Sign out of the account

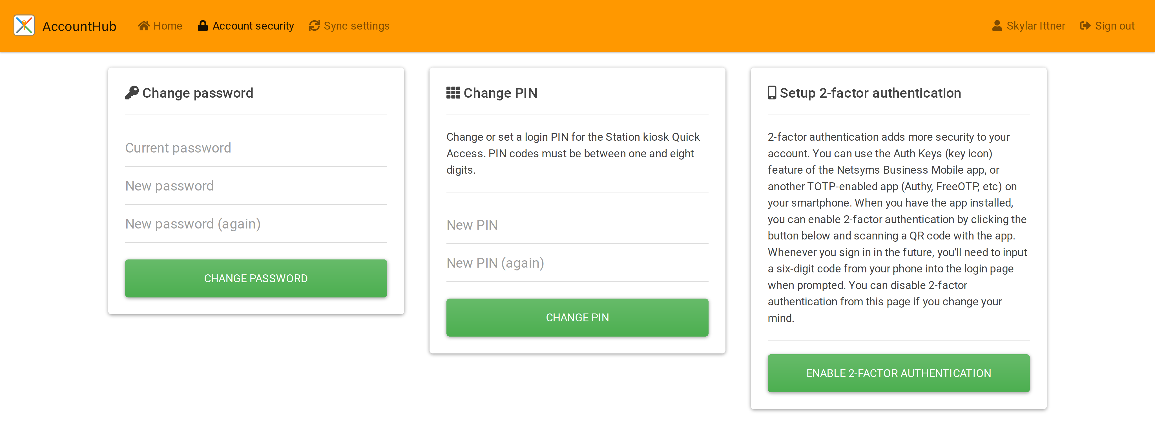click(x=1107, y=26)
